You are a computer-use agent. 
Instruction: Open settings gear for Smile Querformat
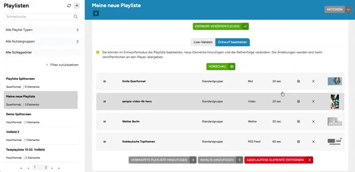(x=298, y=81)
